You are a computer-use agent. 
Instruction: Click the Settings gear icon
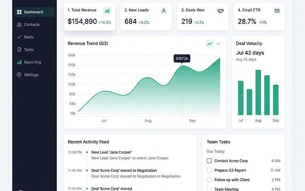19,75
